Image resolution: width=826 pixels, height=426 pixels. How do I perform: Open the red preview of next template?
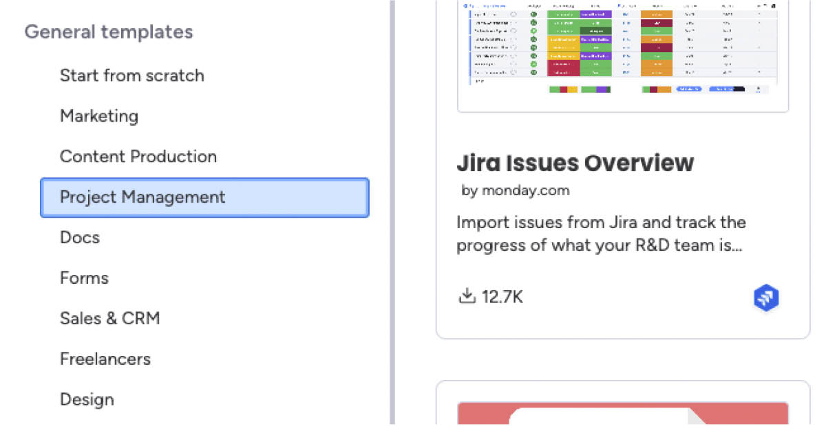tap(622, 413)
